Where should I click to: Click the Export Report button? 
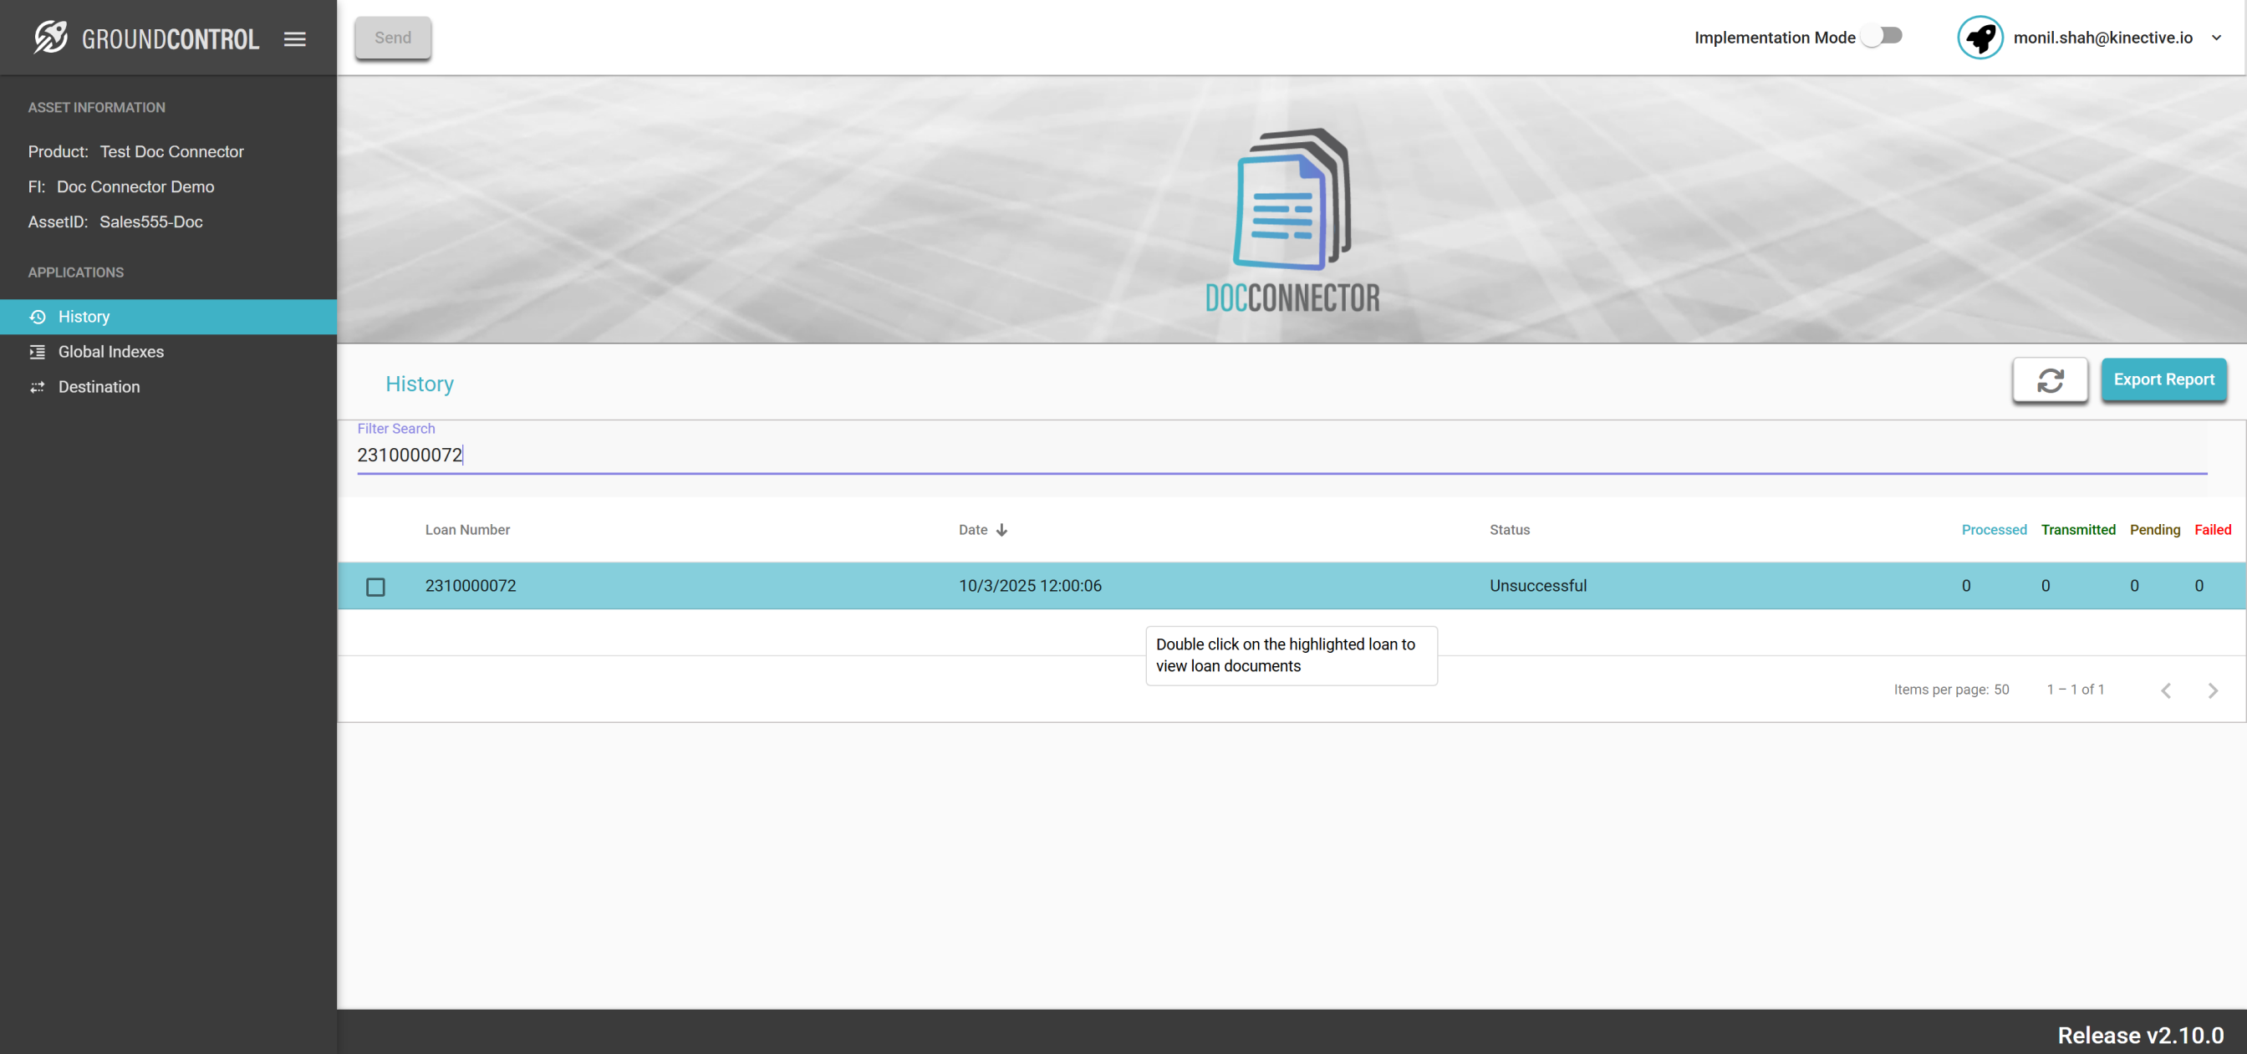pos(2163,379)
